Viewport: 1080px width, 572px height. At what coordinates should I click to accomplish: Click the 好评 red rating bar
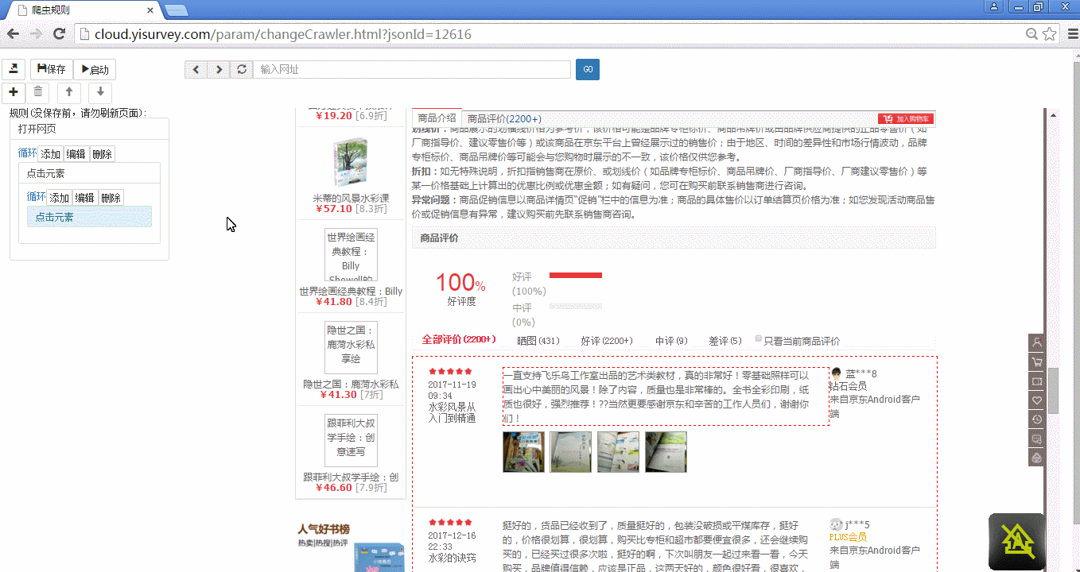(576, 275)
